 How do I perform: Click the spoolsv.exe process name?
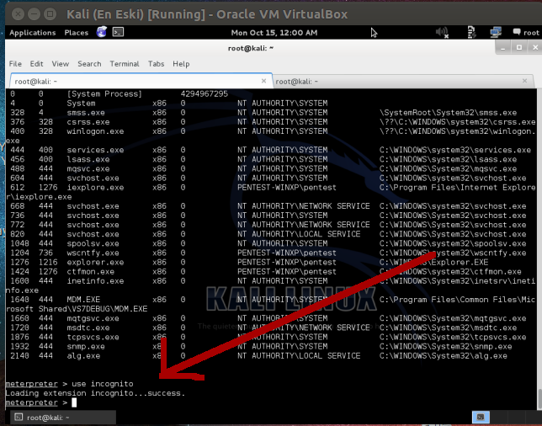point(93,243)
